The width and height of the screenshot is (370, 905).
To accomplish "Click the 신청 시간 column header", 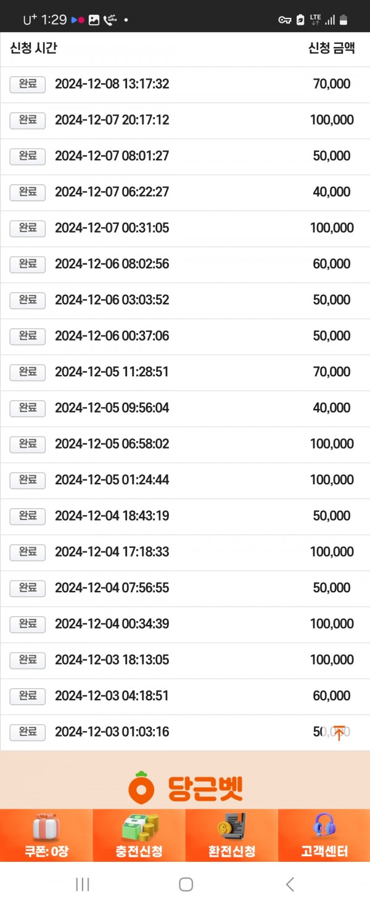I will click(33, 49).
